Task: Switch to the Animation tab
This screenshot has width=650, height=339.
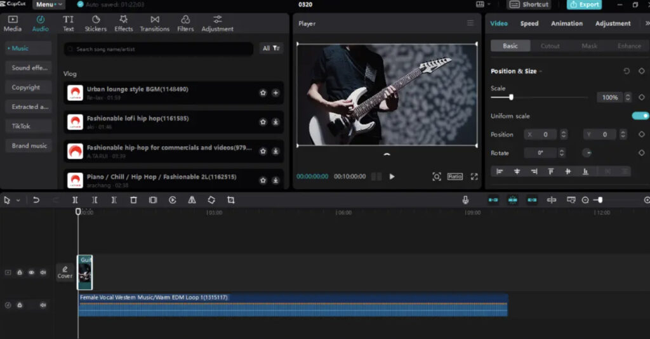Action: pos(566,23)
